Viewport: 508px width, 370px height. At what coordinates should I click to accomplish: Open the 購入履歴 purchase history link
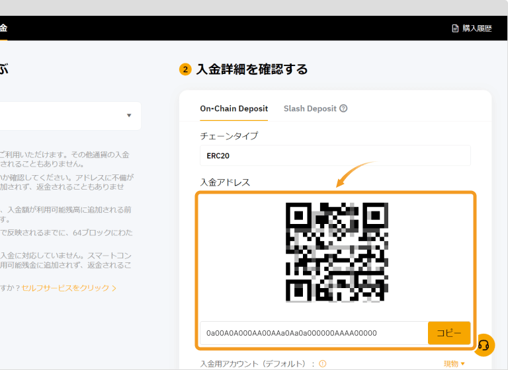click(472, 28)
